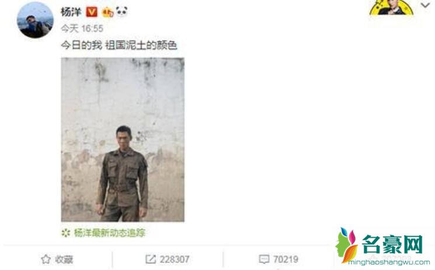Click the crown membership badge icon
Screen dimensions: 435x270
(107, 12)
